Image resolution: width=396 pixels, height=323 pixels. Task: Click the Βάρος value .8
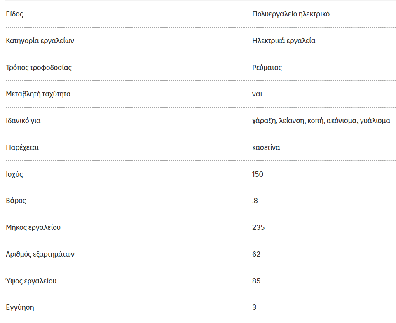(255, 201)
